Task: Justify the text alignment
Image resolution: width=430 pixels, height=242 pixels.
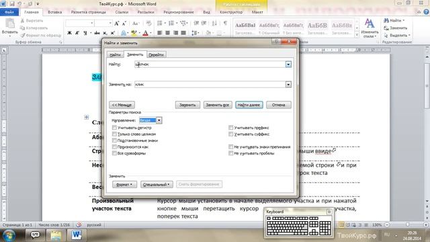Action: pyautogui.click(x=183, y=33)
